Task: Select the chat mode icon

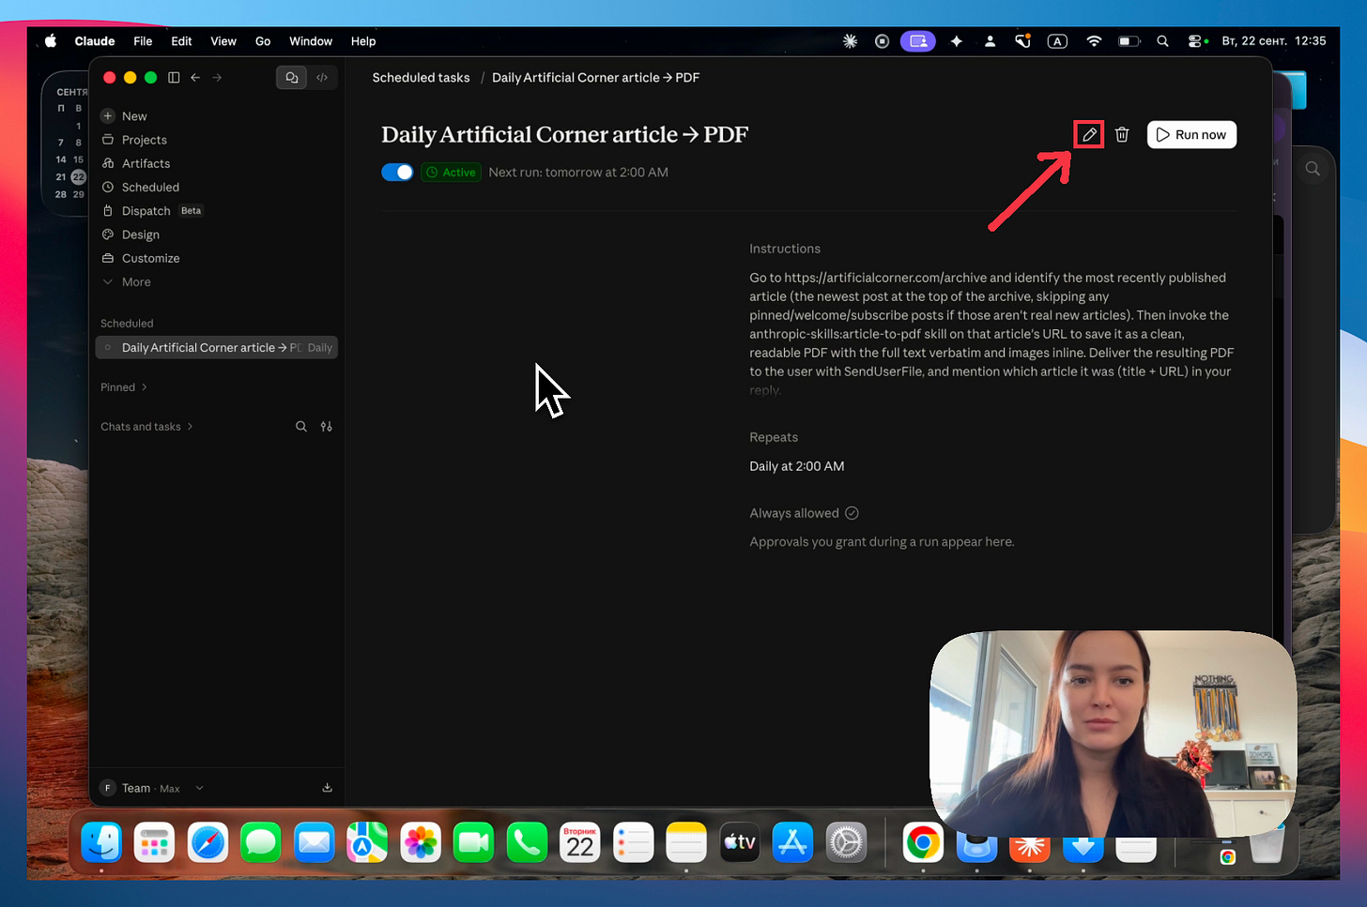Action: (292, 78)
